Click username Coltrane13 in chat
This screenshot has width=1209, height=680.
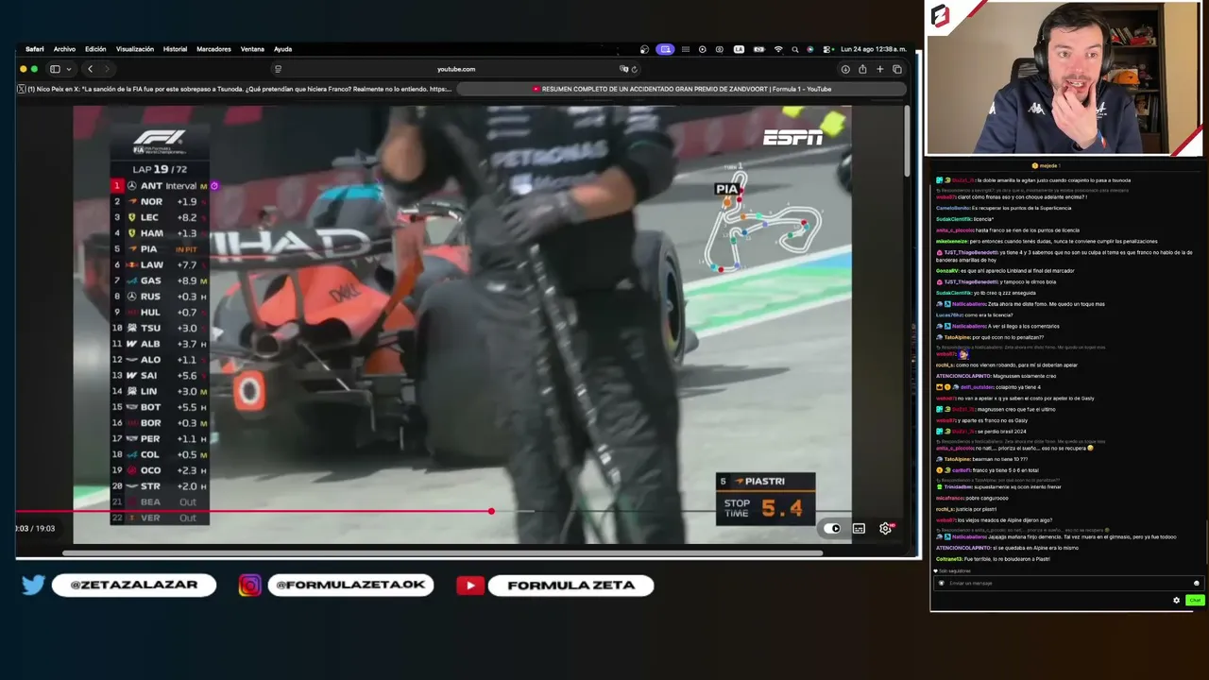pyautogui.click(x=948, y=559)
